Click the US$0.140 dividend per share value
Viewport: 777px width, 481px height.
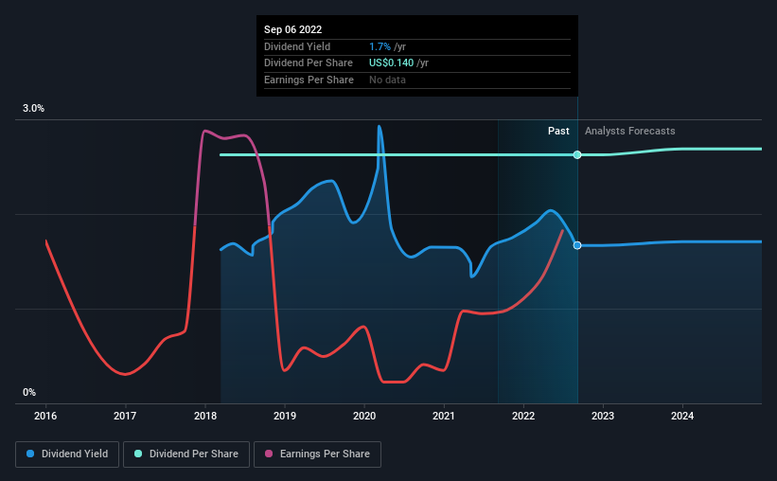point(391,63)
